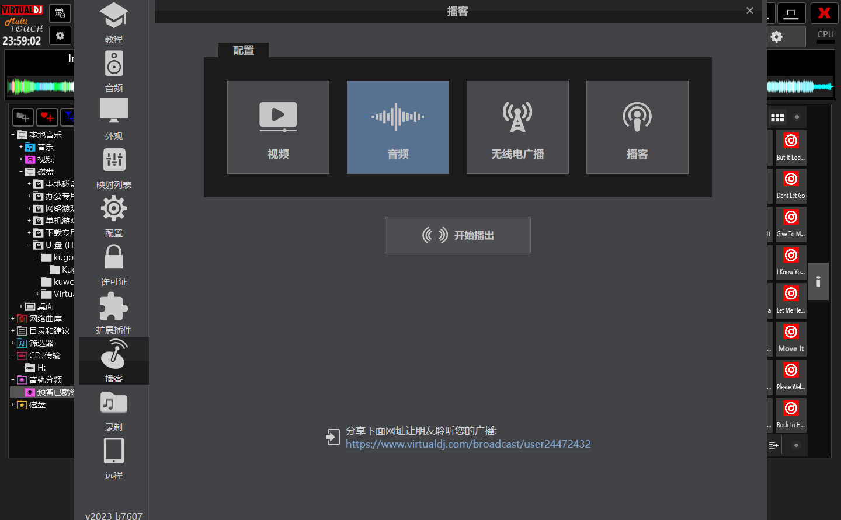841x520 pixels.
Task: Click the 配置 tab header
Action: point(244,50)
